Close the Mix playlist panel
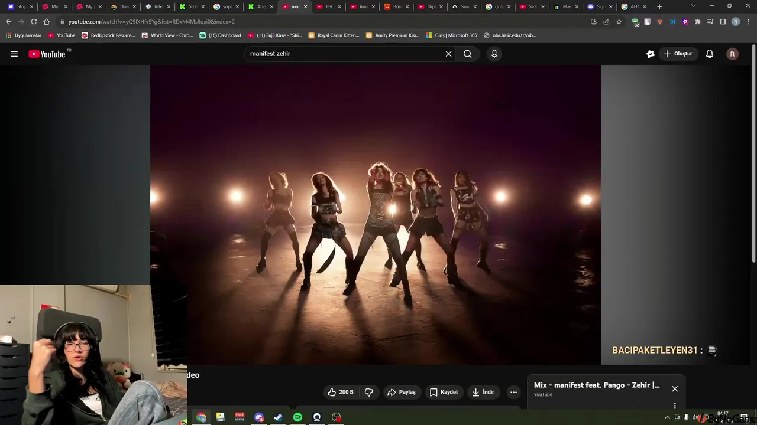This screenshot has width=757, height=425. pyautogui.click(x=675, y=388)
